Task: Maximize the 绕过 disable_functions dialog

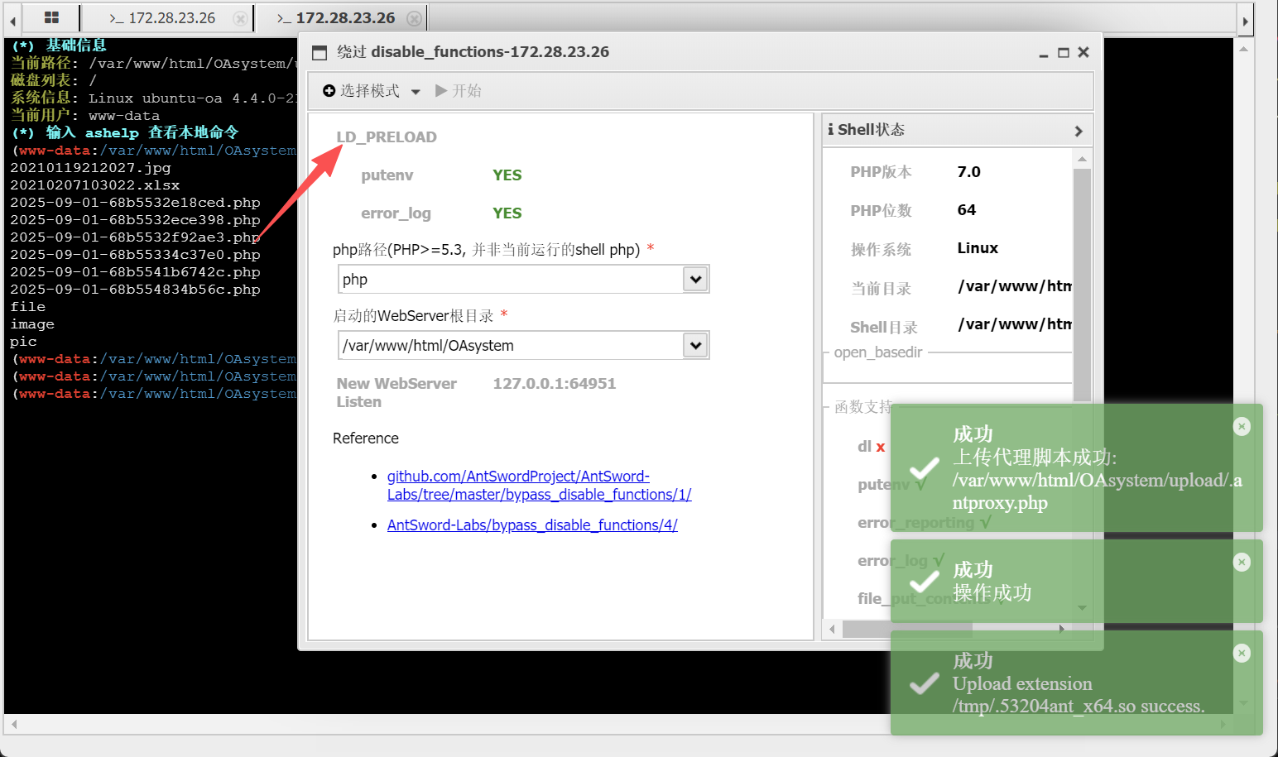Action: pyautogui.click(x=1064, y=53)
